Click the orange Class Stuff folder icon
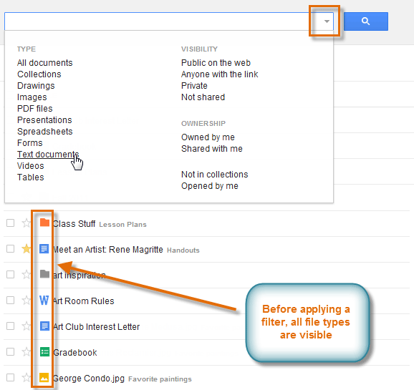Screen dimensions: 414x390 (x=44, y=223)
